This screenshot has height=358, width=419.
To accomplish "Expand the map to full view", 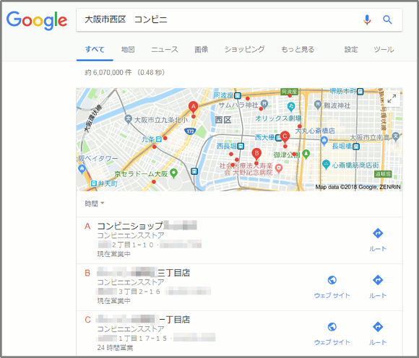I will click(x=392, y=98).
